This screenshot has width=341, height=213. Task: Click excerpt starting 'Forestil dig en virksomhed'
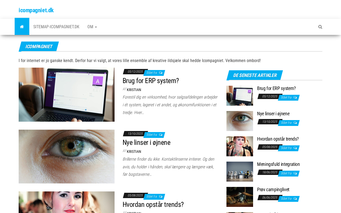(170, 105)
